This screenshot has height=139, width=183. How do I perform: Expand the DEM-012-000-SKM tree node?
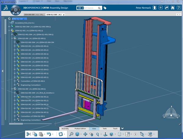9,26
